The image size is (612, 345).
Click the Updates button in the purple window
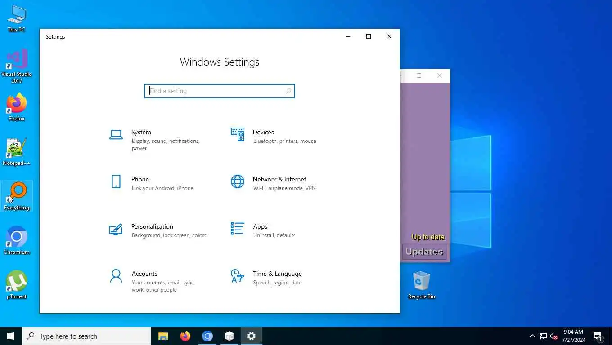click(x=424, y=252)
